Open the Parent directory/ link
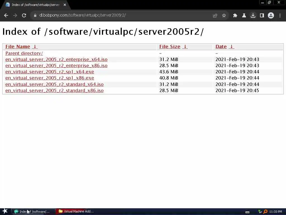Screen dimensions: 286x215 [24, 53]
